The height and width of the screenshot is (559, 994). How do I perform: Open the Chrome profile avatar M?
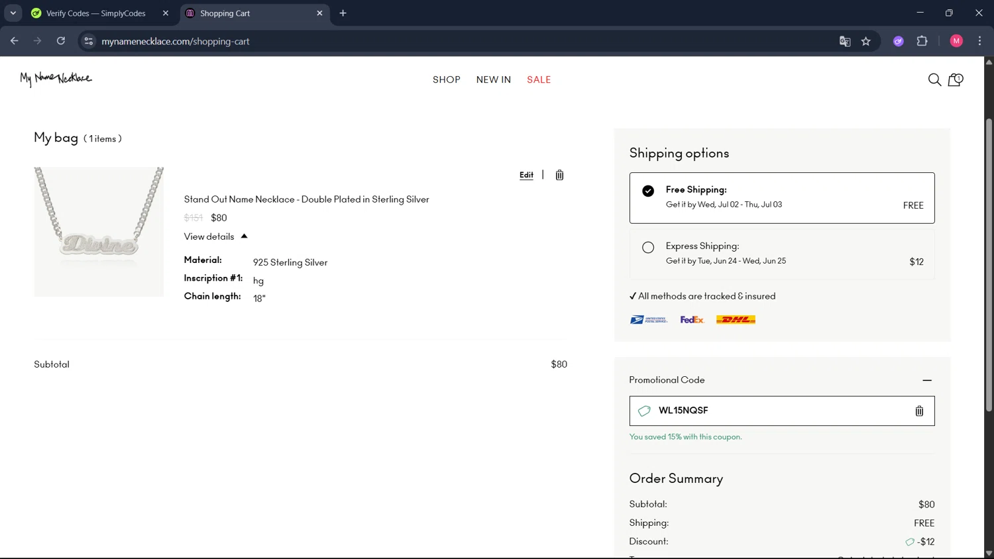pyautogui.click(x=956, y=41)
